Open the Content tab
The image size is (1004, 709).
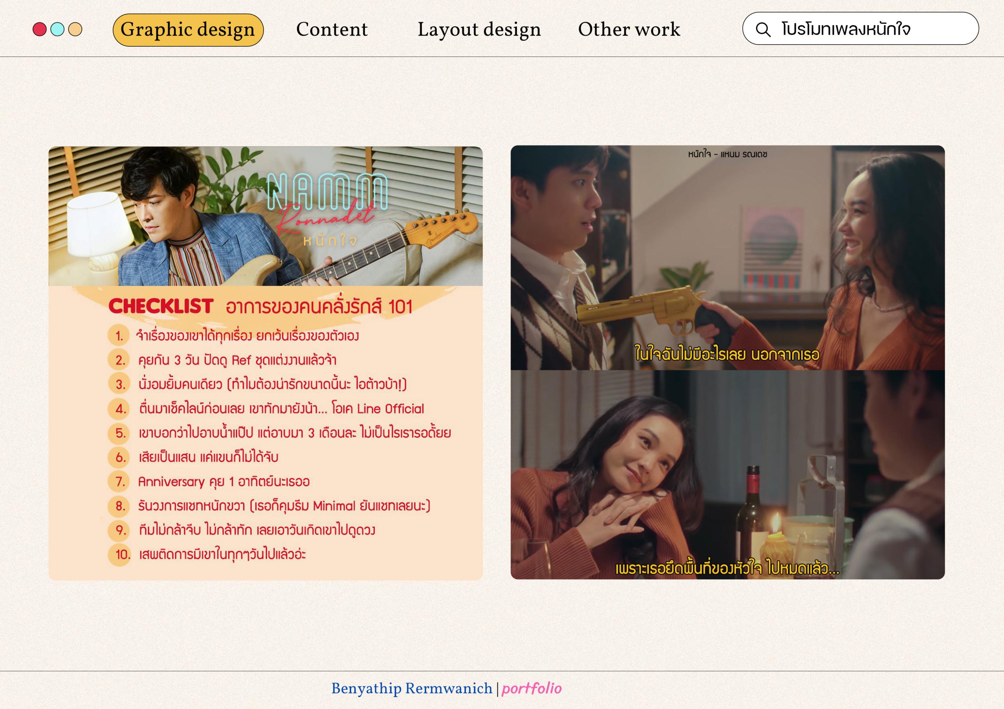tap(332, 30)
